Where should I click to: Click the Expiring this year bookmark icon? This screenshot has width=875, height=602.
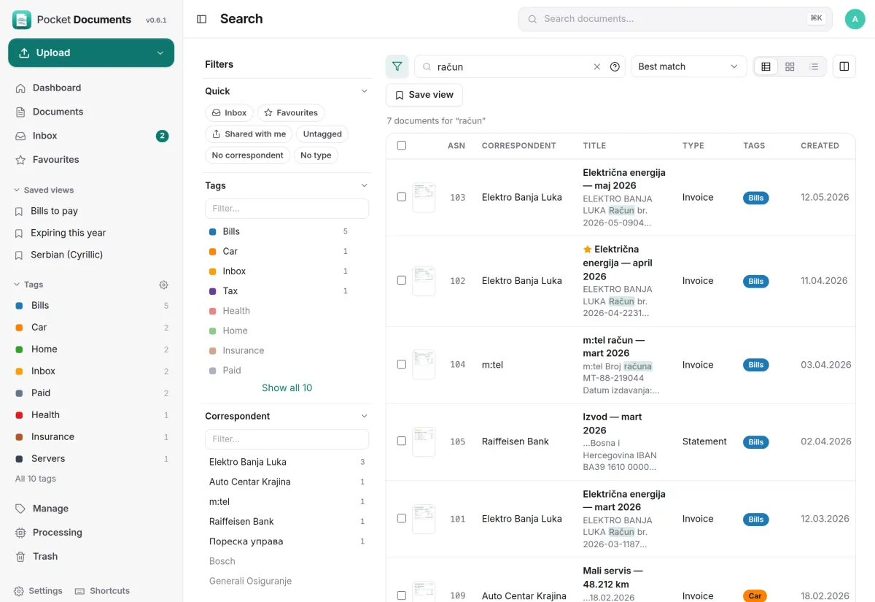[x=19, y=234]
